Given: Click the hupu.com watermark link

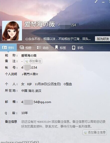Looking at the screenshot, I should click(x=20, y=142).
